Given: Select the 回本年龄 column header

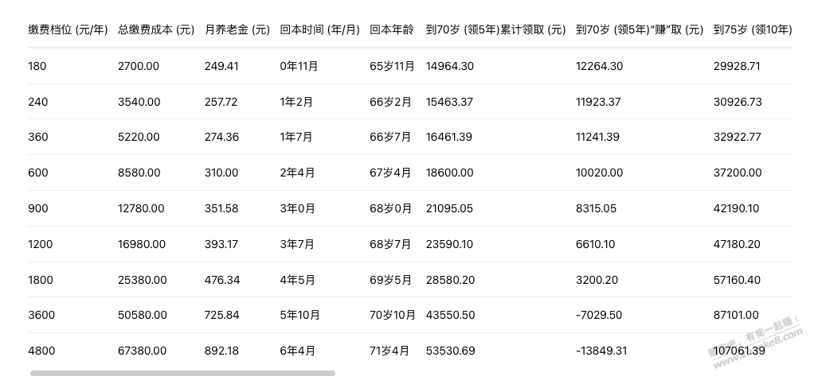Looking at the screenshot, I should click(392, 30).
